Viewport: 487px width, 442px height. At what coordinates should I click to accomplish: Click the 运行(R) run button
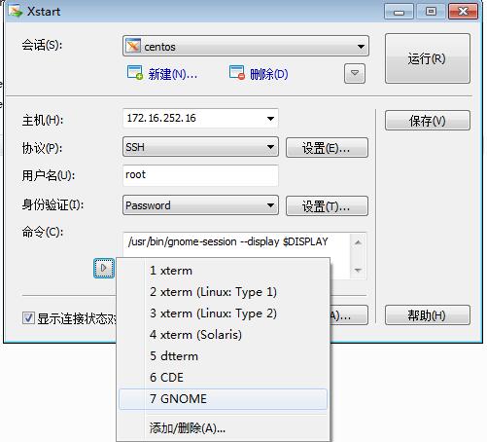tap(428, 58)
